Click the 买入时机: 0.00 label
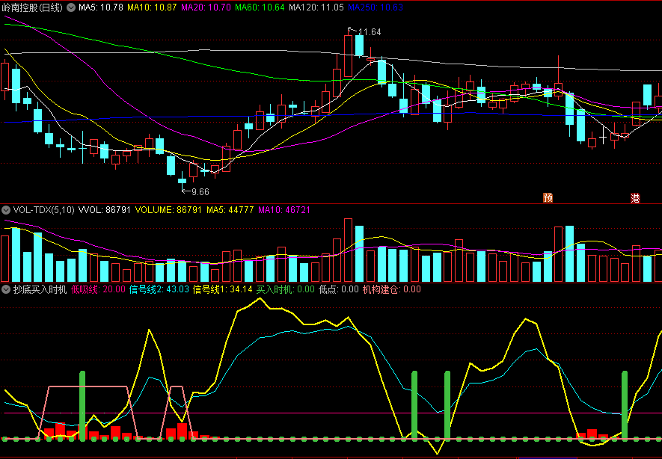 [x=286, y=289]
